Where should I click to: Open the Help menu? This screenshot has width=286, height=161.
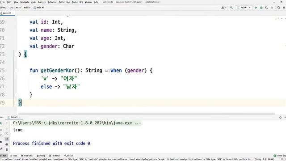[x=96, y=2]
